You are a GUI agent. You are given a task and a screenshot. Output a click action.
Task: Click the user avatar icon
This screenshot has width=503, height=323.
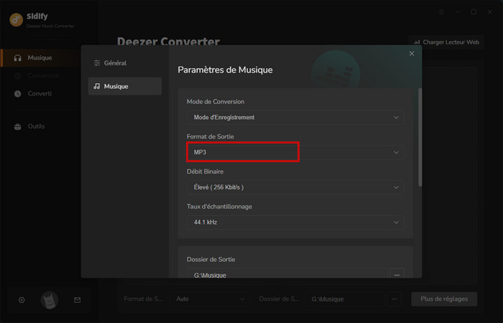(49, 299)
